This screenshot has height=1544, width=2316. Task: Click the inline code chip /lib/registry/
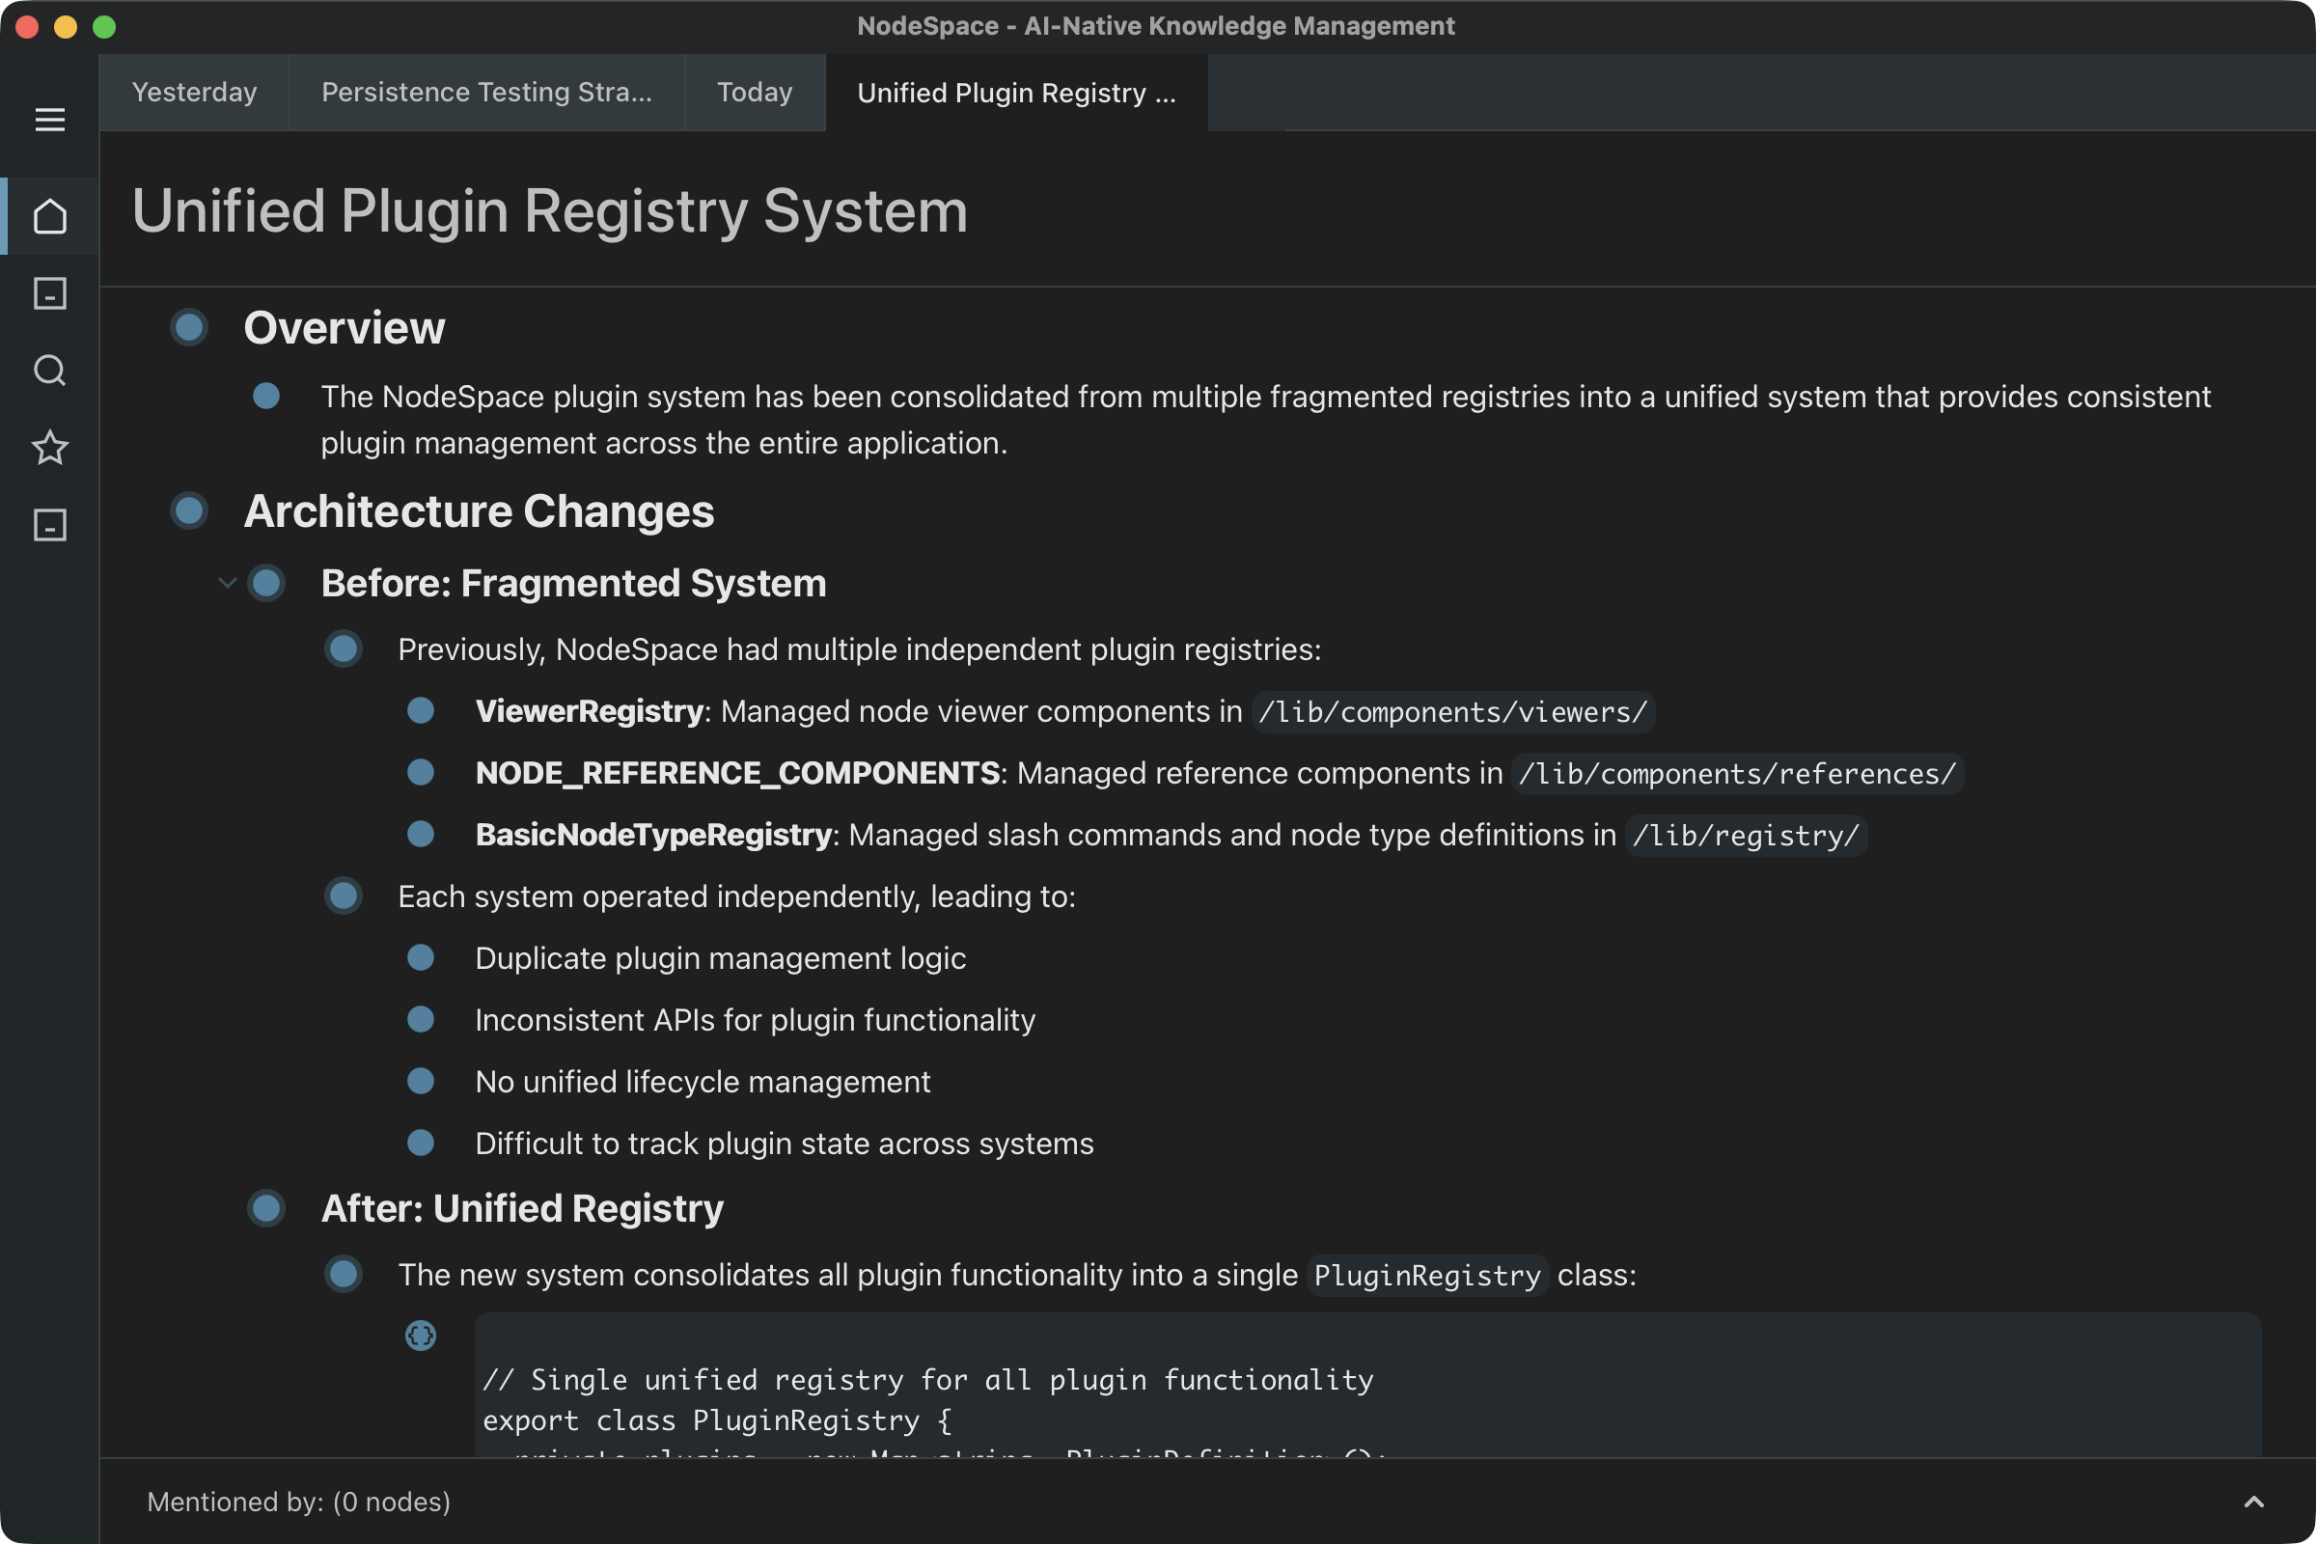tap(1746, 835)
